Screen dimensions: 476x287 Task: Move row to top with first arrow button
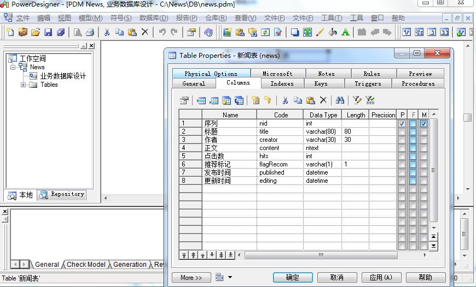[184, 255]
